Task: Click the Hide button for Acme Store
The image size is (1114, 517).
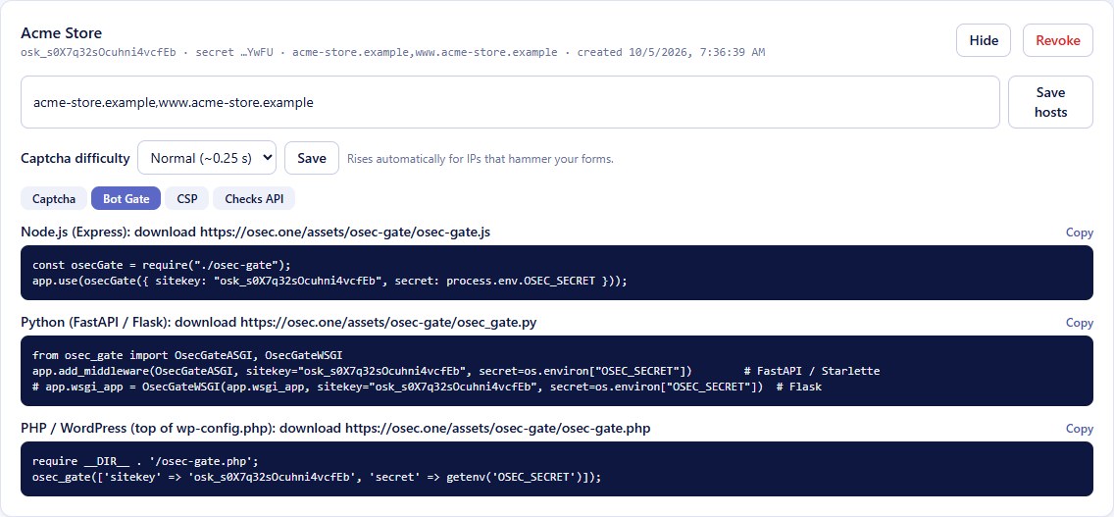Action: (x=984, y=40)
